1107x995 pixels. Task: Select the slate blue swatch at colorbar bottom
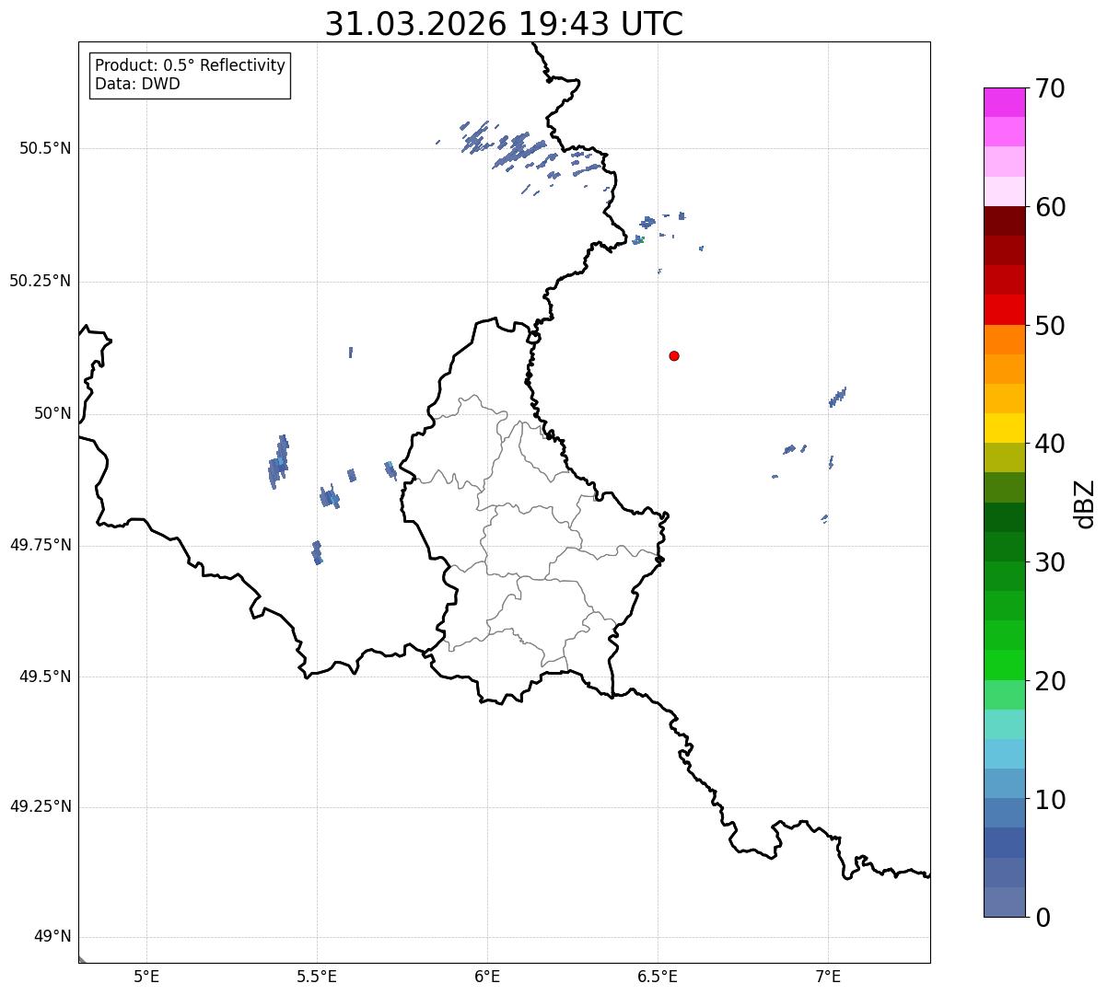point(1004,902)
